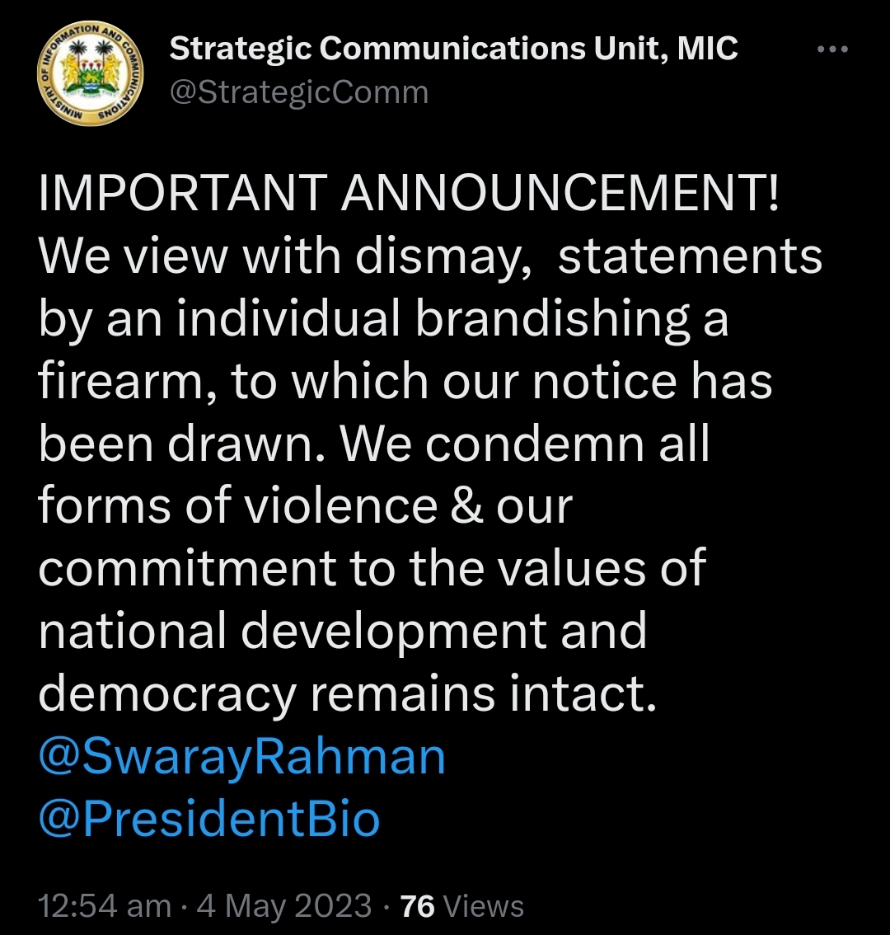
Task: Click the 4 May 2023 date
Action: (x=284, y=906)
